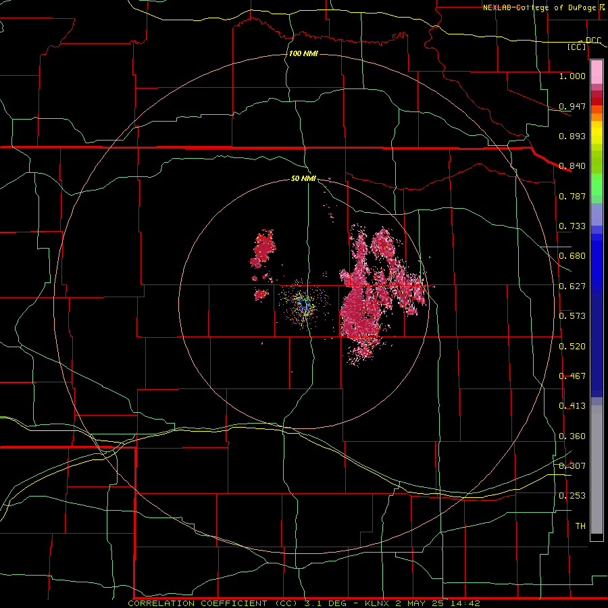Viewport: 608px width, 608px height.
Task: Pick the light pink top color bar segment
Action: tap(597, 72)
